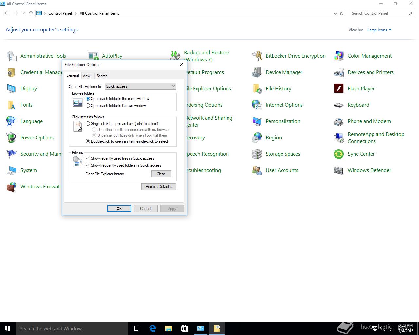Open Device Manager icon

257,72
